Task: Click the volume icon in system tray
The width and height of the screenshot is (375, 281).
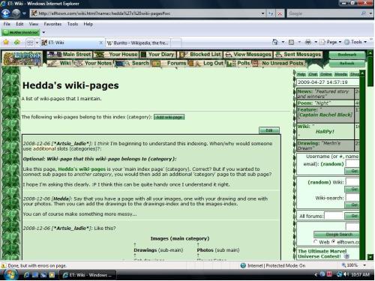Action: pyautogui.click(x=346, y=274)
